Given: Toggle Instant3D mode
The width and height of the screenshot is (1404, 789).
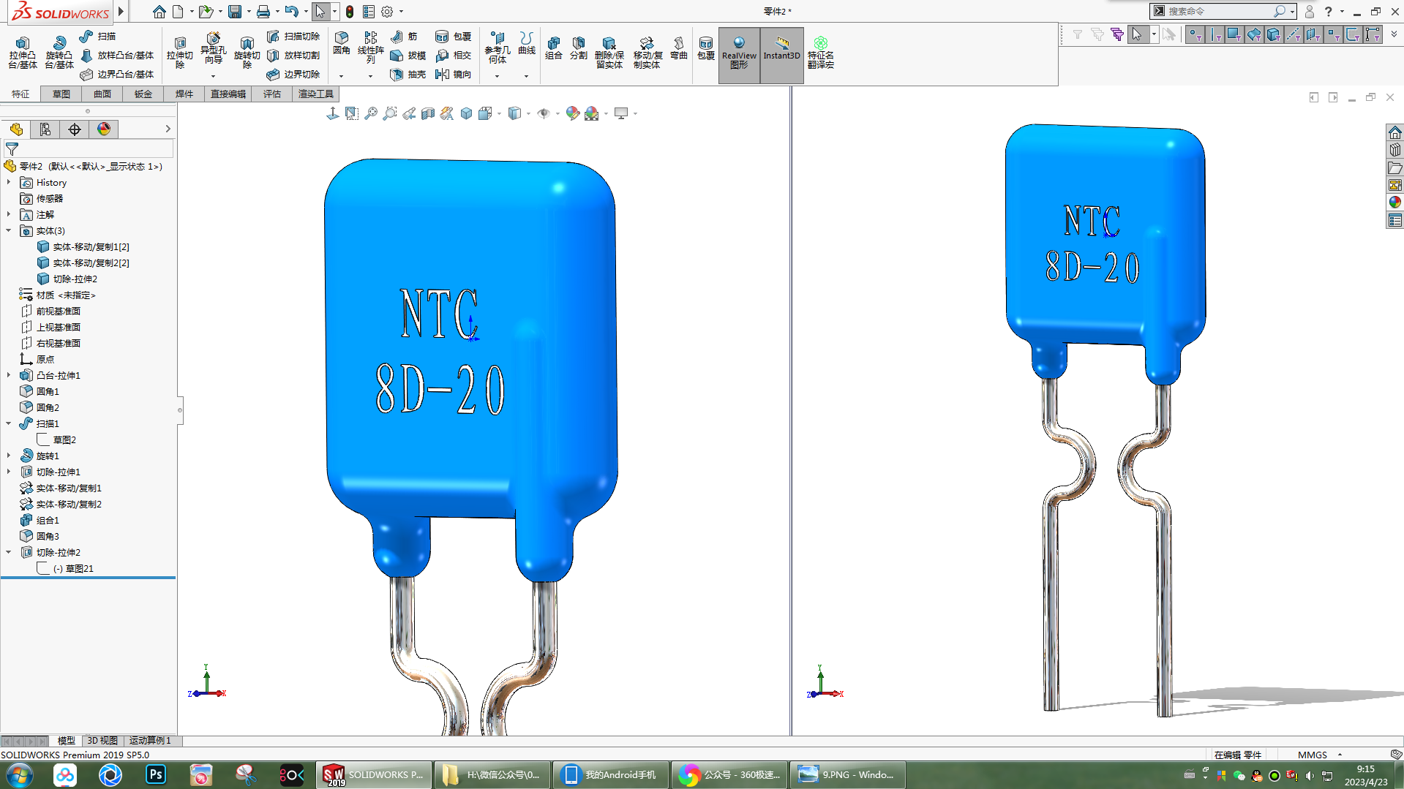Looking at the screenshot, I should pos(781,56).
